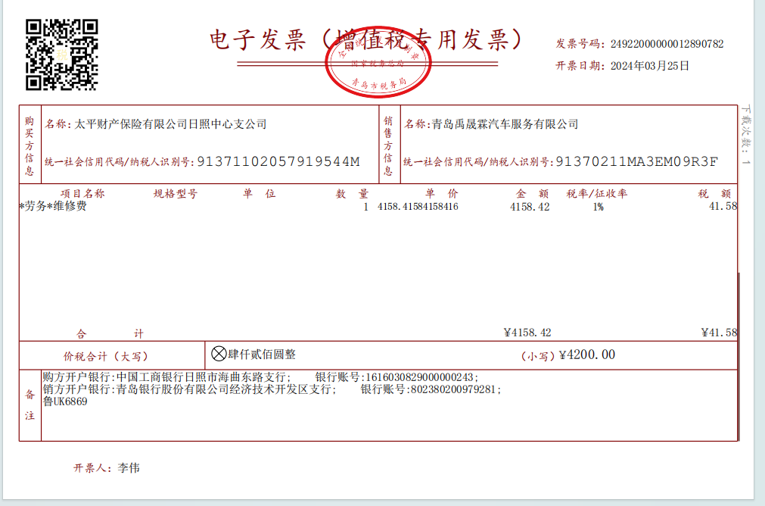This screenshot has height=506, width=765.
Task: Select the grand total ¥4200.00
Action: [586, 355]
